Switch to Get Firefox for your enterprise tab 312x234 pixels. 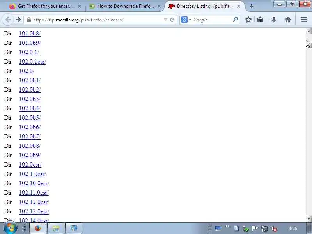point(45,6)
